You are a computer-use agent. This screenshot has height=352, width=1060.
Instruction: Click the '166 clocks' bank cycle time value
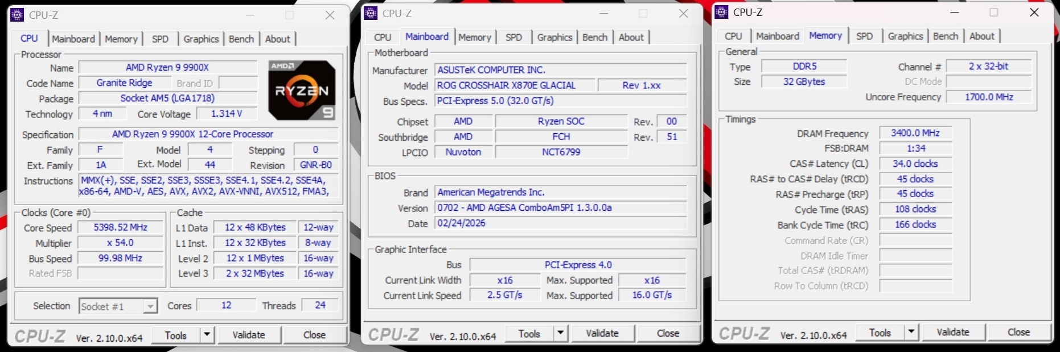pos(915,224)
